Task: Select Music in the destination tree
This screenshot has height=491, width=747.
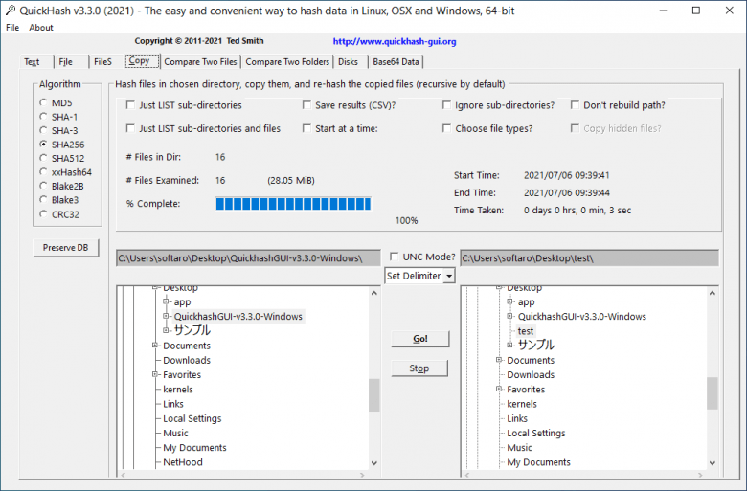Action: click(x=520, y=448)
